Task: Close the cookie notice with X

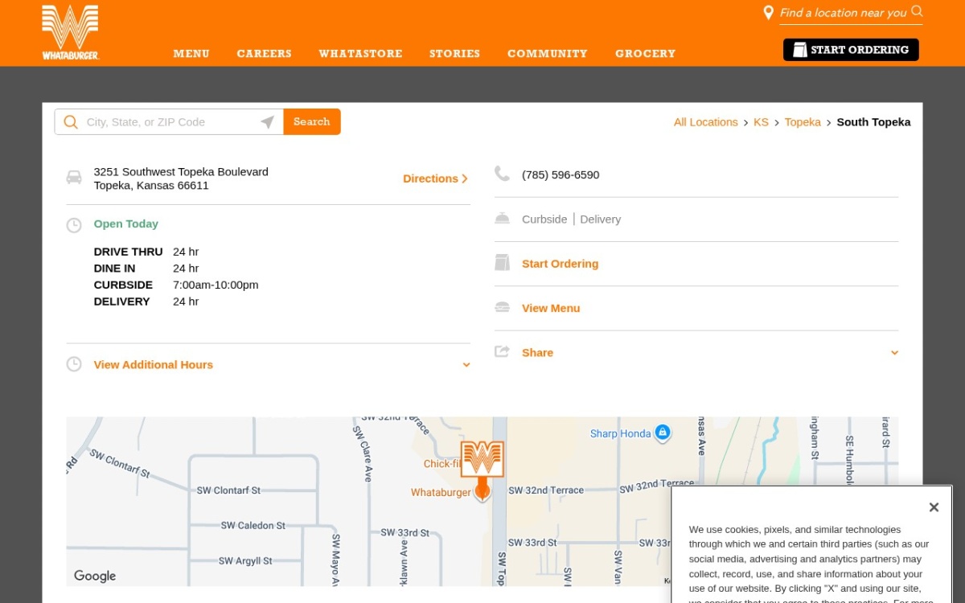Action: click(934, 507)
